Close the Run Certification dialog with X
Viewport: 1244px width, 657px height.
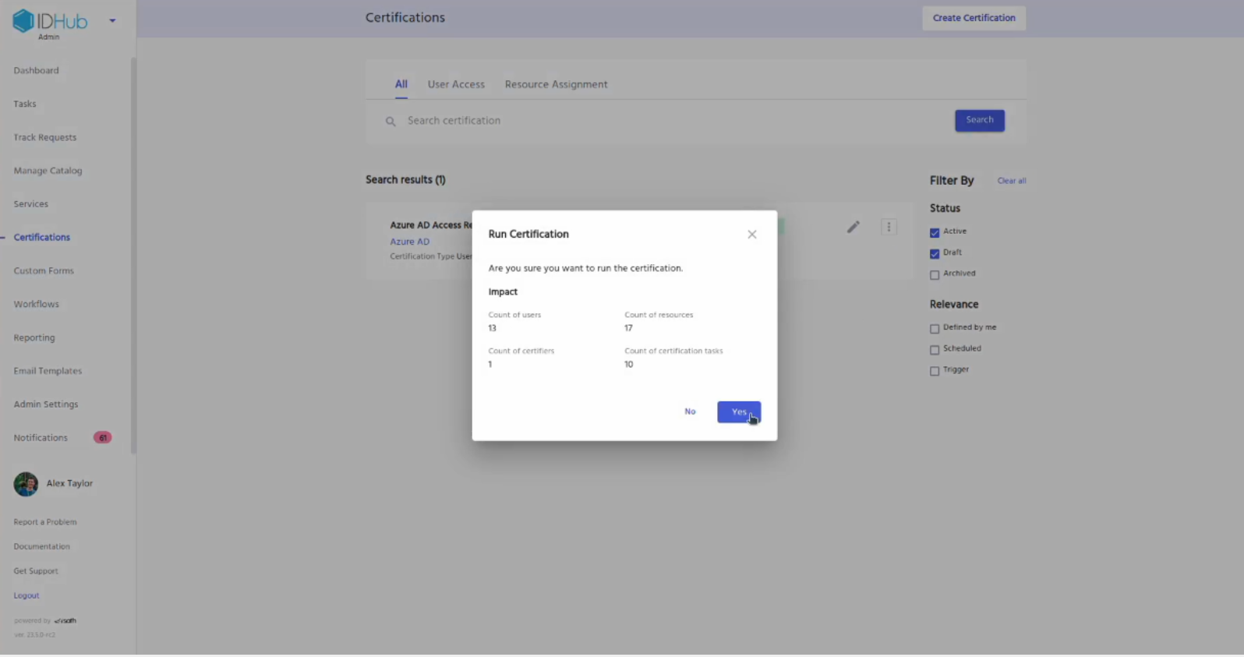click(751, 235)
